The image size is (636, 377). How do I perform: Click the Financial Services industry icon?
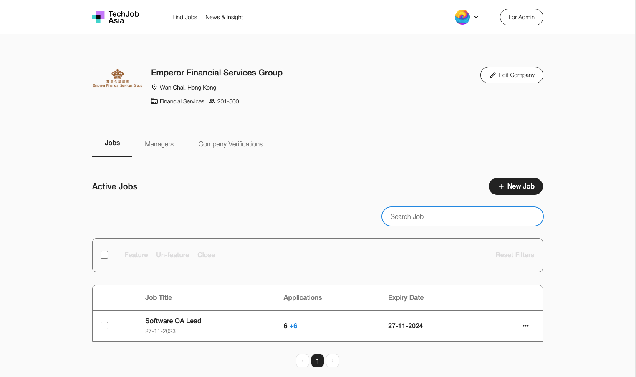(x=154, y=101)
